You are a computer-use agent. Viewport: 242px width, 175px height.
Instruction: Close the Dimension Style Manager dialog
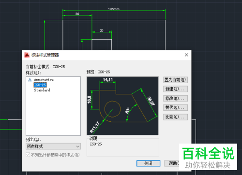pos(186,55)
